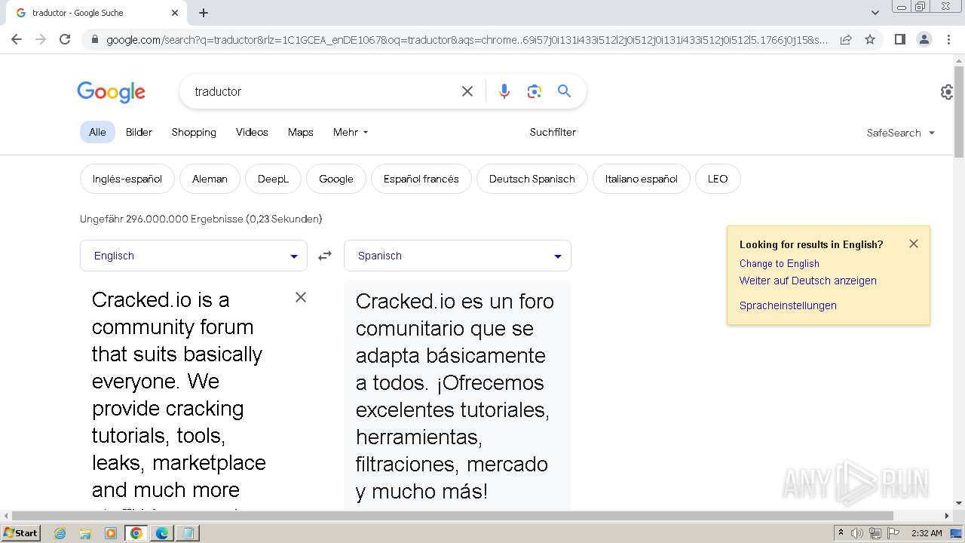The width and height of the screenshot is (965, 543).
Task: Open Chrome three-dot menu
Action: click(949, 39)
